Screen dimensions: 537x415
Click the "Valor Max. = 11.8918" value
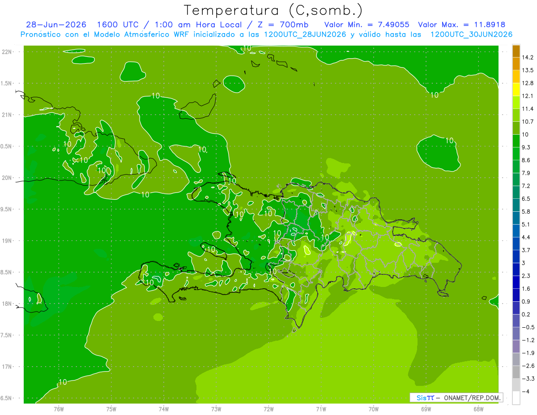pyautogui.click(x=461, y=25)
